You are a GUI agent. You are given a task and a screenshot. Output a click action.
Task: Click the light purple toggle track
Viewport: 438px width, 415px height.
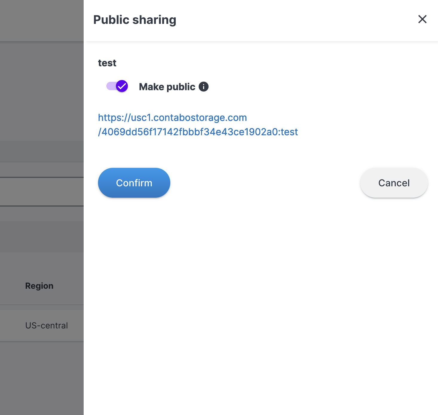110,86
